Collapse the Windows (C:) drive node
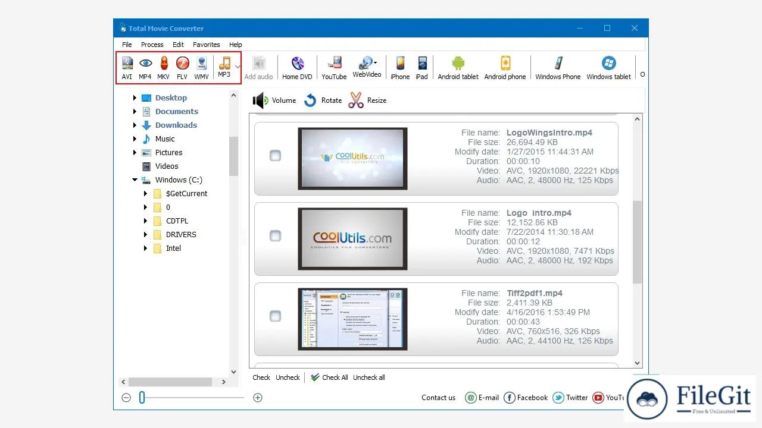 point(135,180)
